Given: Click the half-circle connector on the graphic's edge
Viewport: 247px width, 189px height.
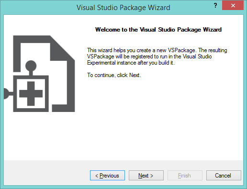Looking at the screenshot, I should 6,94.
